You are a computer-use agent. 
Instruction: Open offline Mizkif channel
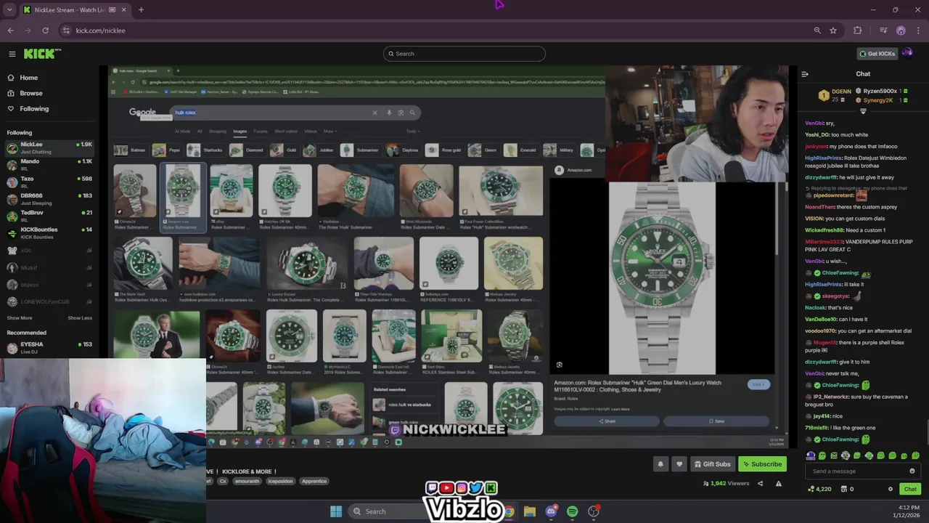coord(49,267)
